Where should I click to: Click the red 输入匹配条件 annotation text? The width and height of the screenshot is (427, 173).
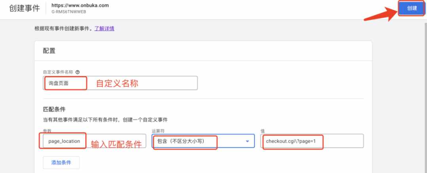pyautogui.click(x=116, y=144)
